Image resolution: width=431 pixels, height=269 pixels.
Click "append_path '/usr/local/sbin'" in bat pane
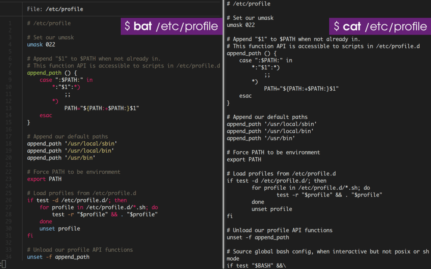point(72,144)
